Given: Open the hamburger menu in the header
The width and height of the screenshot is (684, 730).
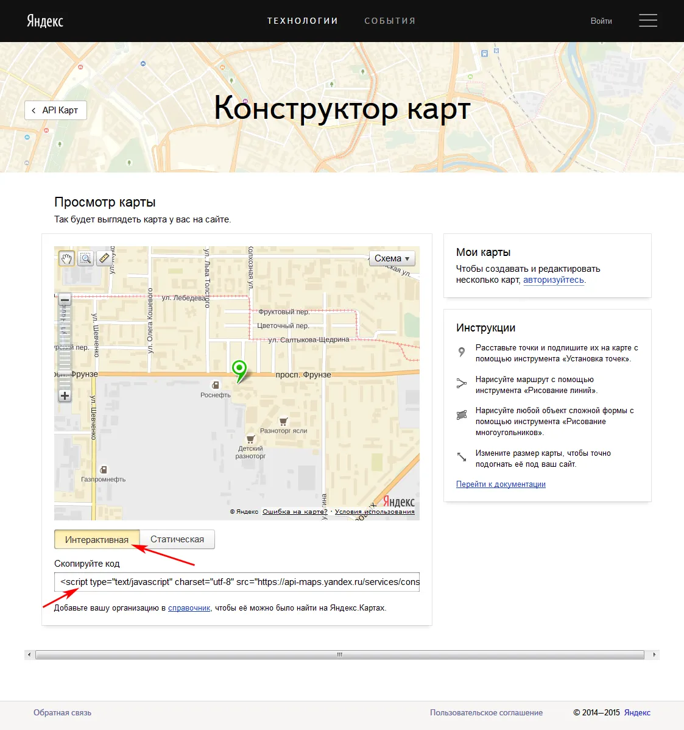Looking at the screenshot, I should (647, 21).
